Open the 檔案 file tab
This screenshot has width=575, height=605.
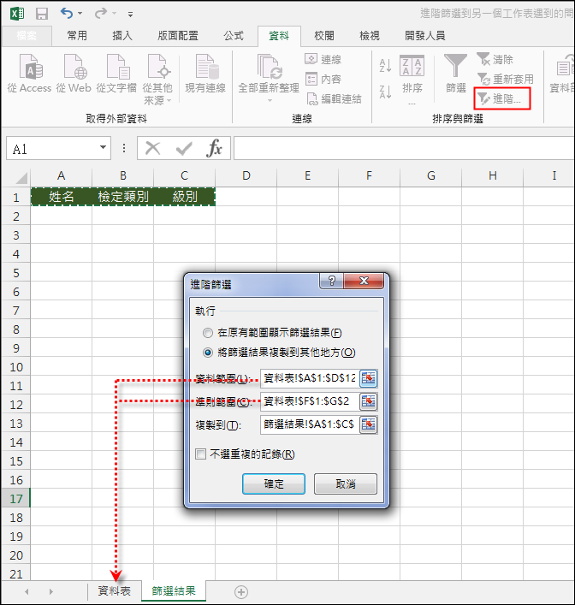[x=27, y=36]
